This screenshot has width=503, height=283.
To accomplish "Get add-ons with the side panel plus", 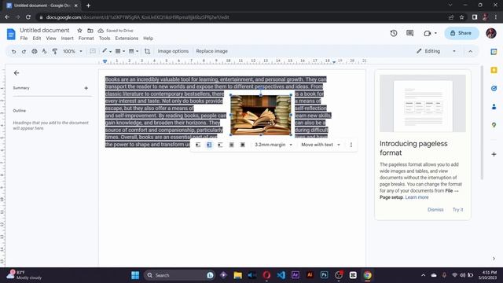I will pos(494,154).
